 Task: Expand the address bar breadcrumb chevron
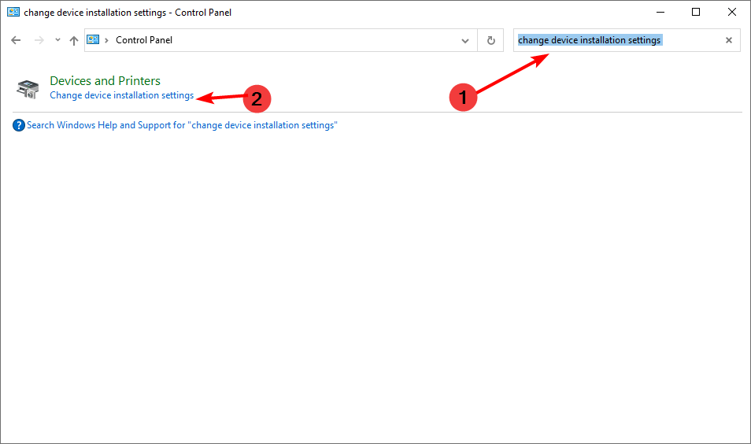[106, 40]
